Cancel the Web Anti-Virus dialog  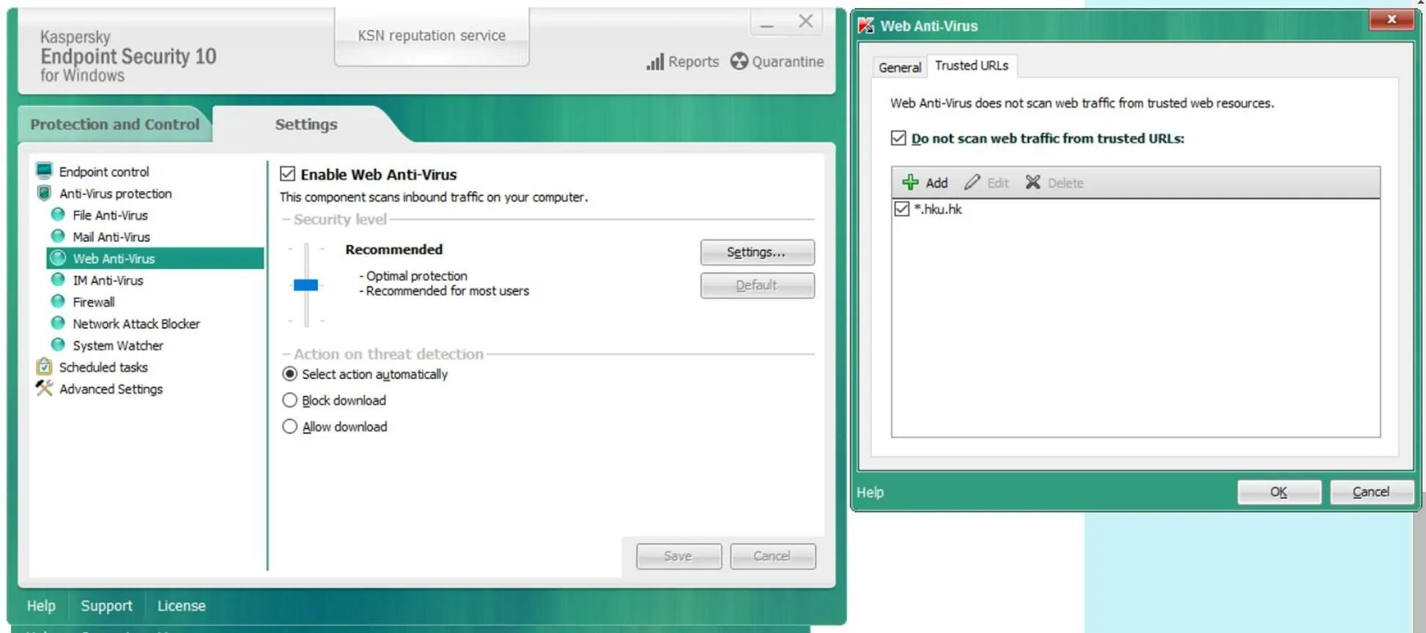(1371, 492)
